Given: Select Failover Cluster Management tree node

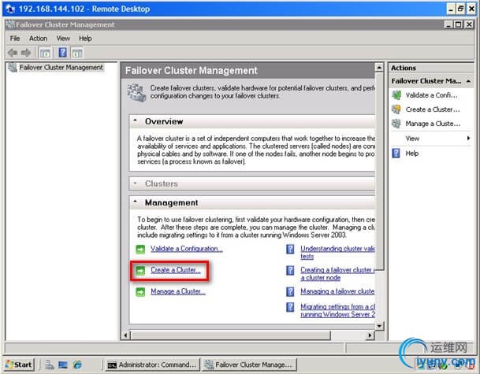Looking at the screenshot, I should tap(61, 67).
